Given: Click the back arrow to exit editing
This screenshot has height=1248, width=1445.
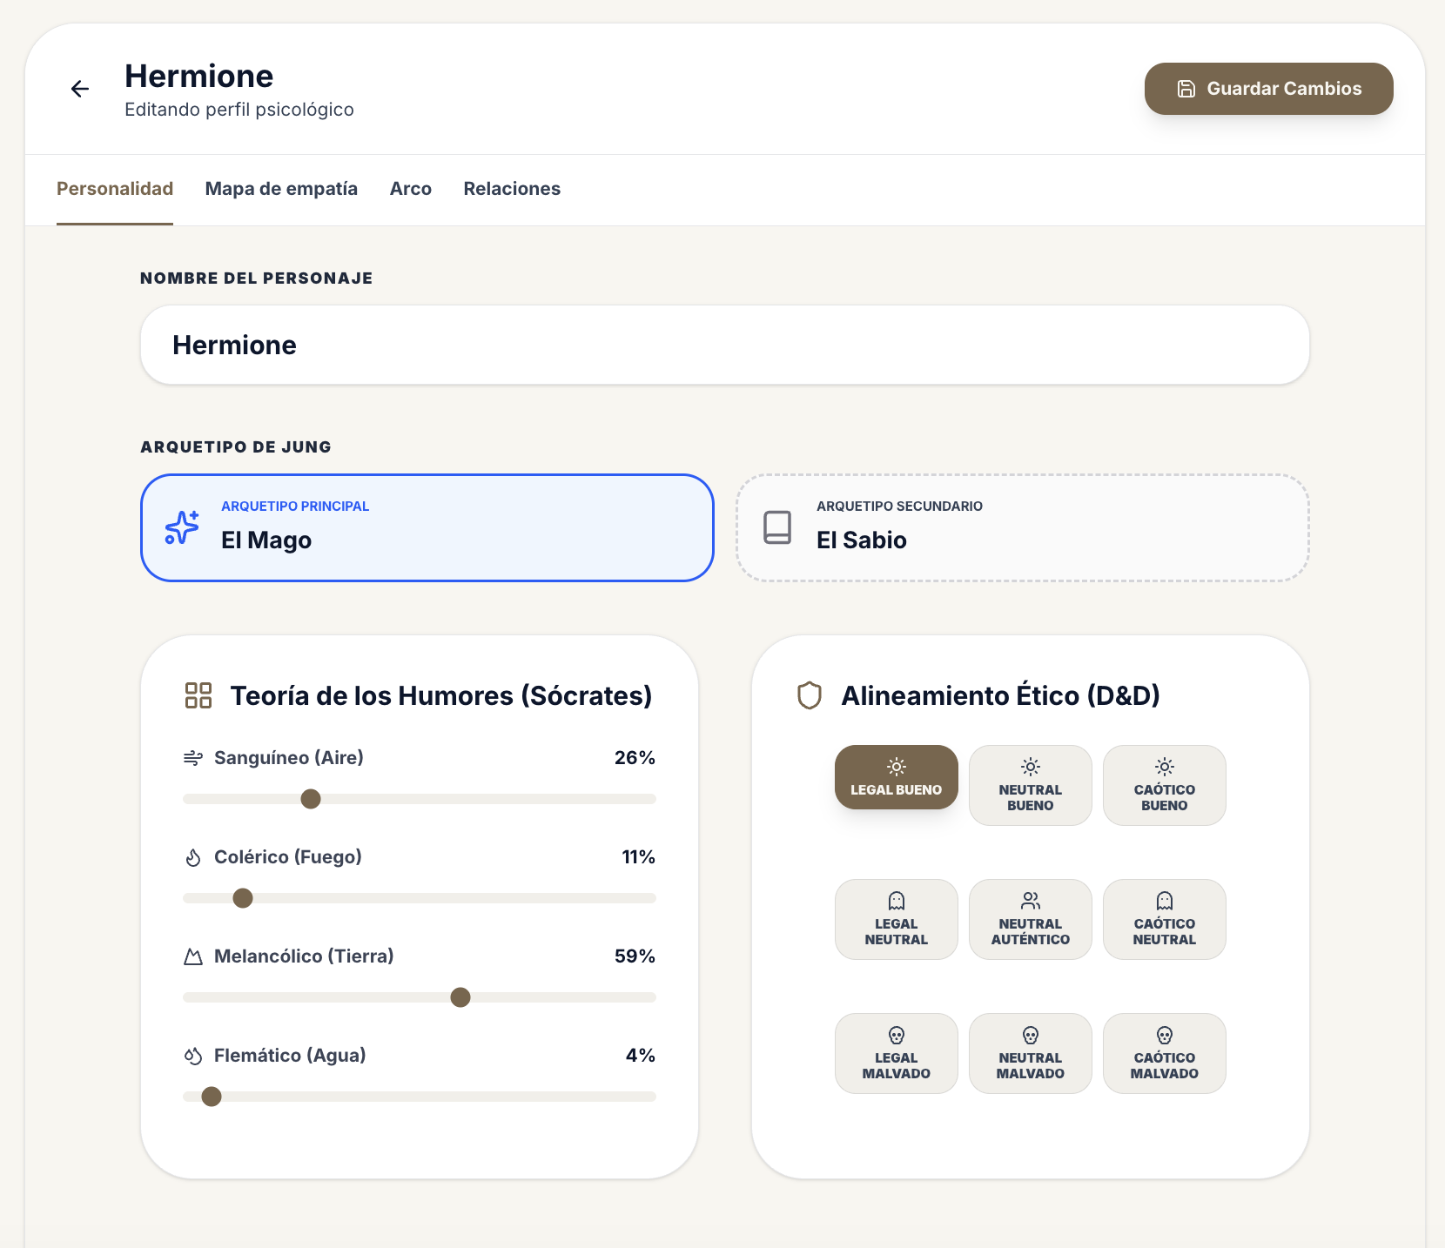Looking at the screenshot, I should pyautogui.click(x=80, y=88).
